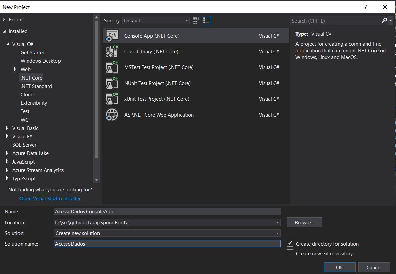Open Visual Studio Installer link

(x=50, y=199)
